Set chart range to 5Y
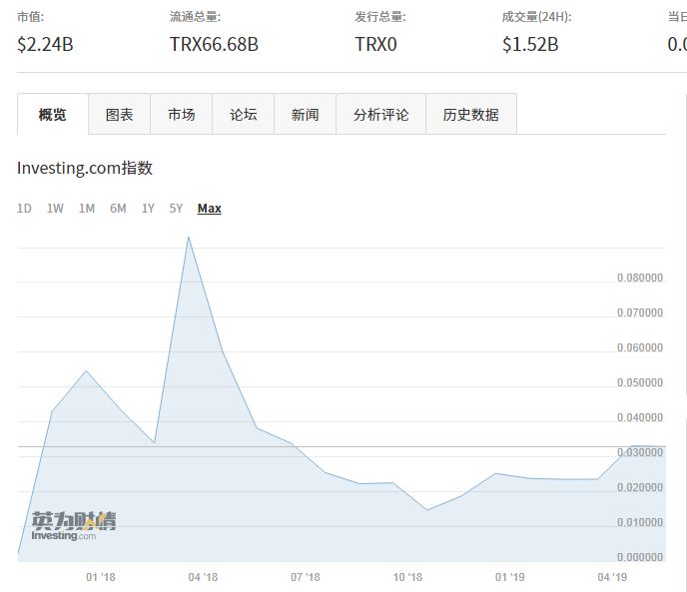The image size is (687, 592). 176,208
